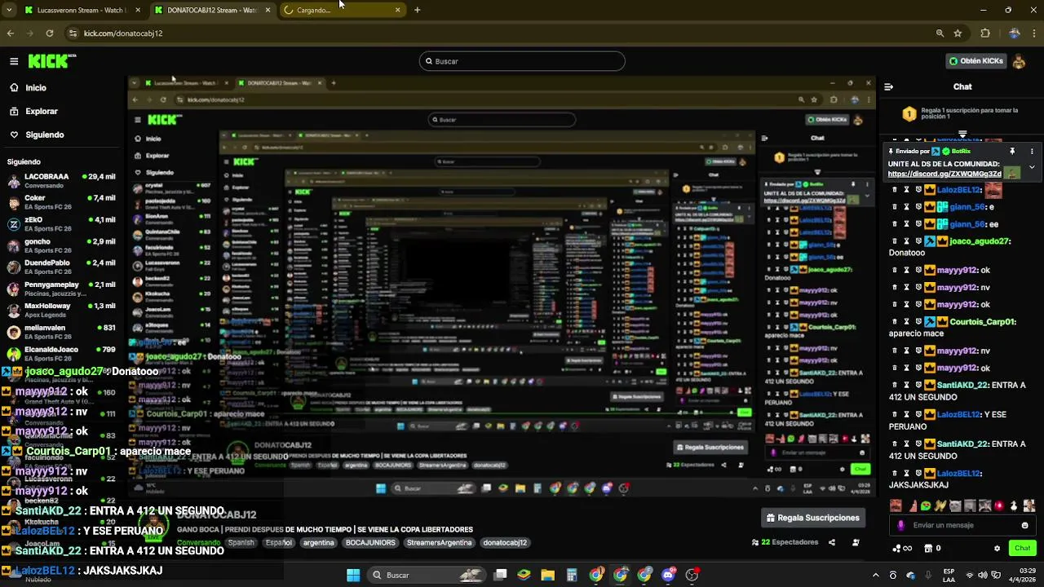This screenshot has width=1044, height=587.
Task: Click the Obtén KICKs button
Action: coord(975,61)
